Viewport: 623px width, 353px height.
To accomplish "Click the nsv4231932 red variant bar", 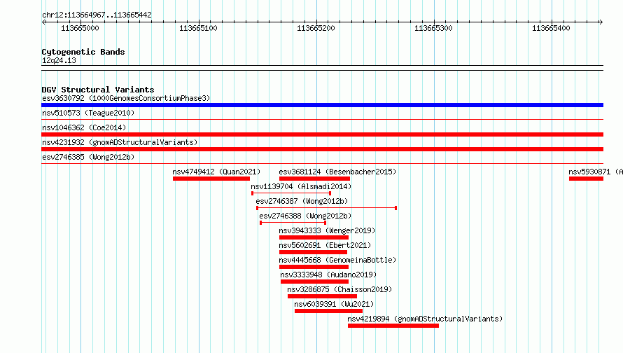I will 322,149.
